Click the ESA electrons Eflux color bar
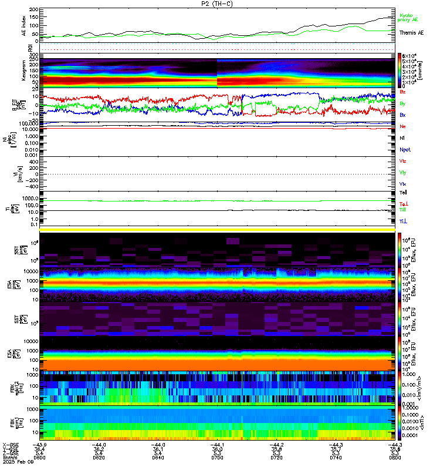This screenshot has height=470, width=440. (400, 354)
